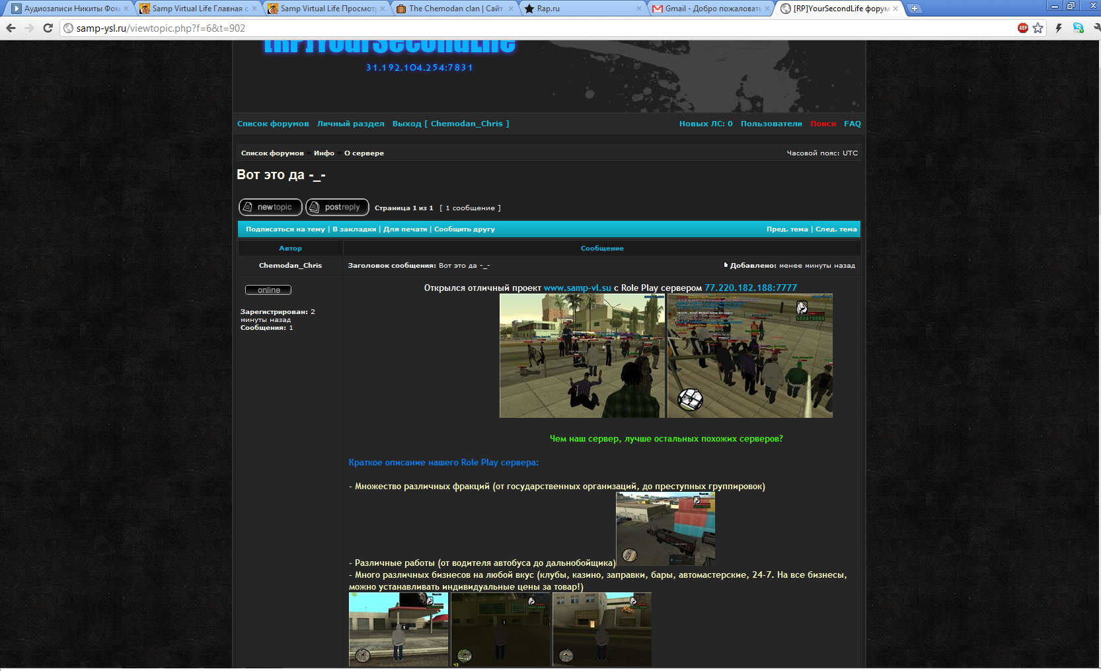This screenshot has height=671, width=1101.
Task: Open the 'Пользователи' members link
Action: point(771,124)
